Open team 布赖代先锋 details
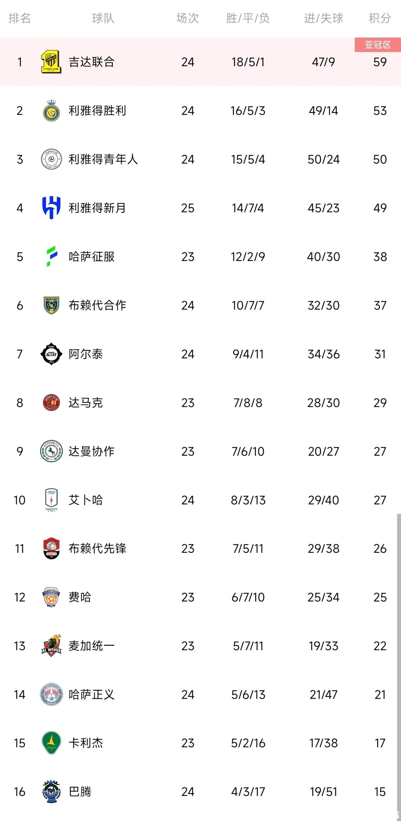 [97, 548]
